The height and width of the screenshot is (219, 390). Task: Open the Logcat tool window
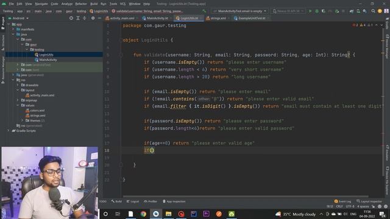(x=133, y=201)
